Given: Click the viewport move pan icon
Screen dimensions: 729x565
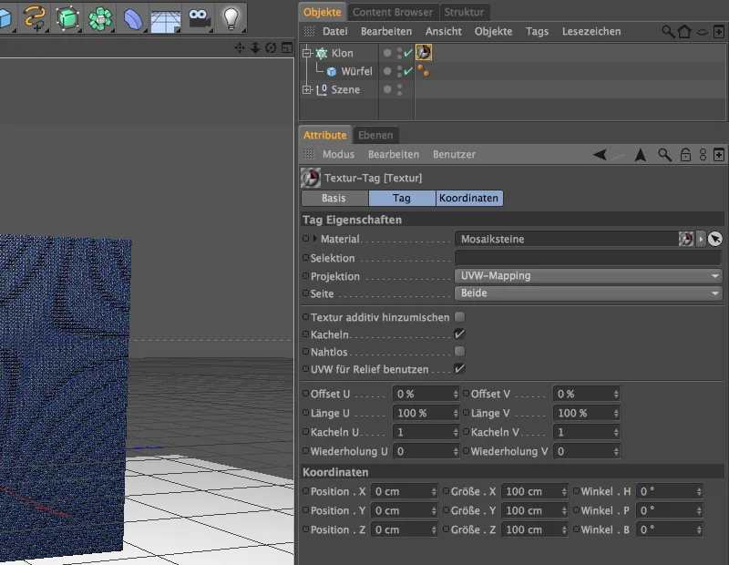Looking at the screenshot, I should point(240,47).
